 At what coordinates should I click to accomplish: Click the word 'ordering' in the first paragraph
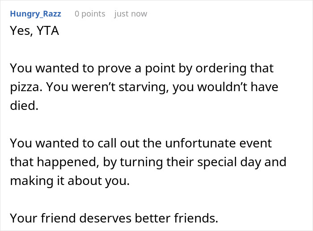click(x=221, y=68)
